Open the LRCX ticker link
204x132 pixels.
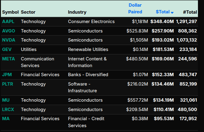tap(8, 109)
